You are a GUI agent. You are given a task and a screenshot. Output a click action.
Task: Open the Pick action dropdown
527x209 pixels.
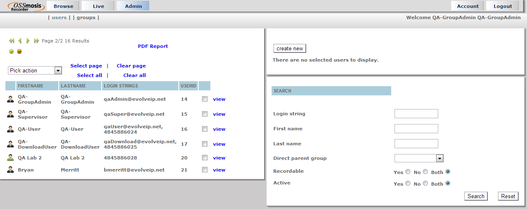pyautogui.click(x=35, y=70)
